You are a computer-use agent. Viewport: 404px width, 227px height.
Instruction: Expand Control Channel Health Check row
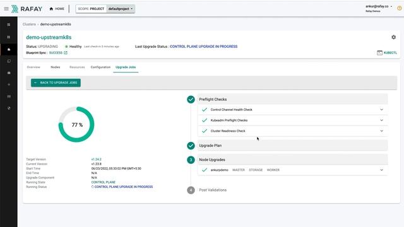point(292,110)
